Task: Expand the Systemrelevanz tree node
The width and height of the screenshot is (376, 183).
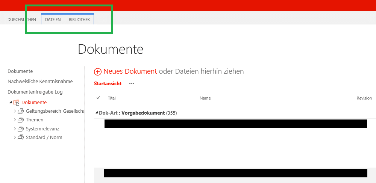Action: tap(15, 129)
